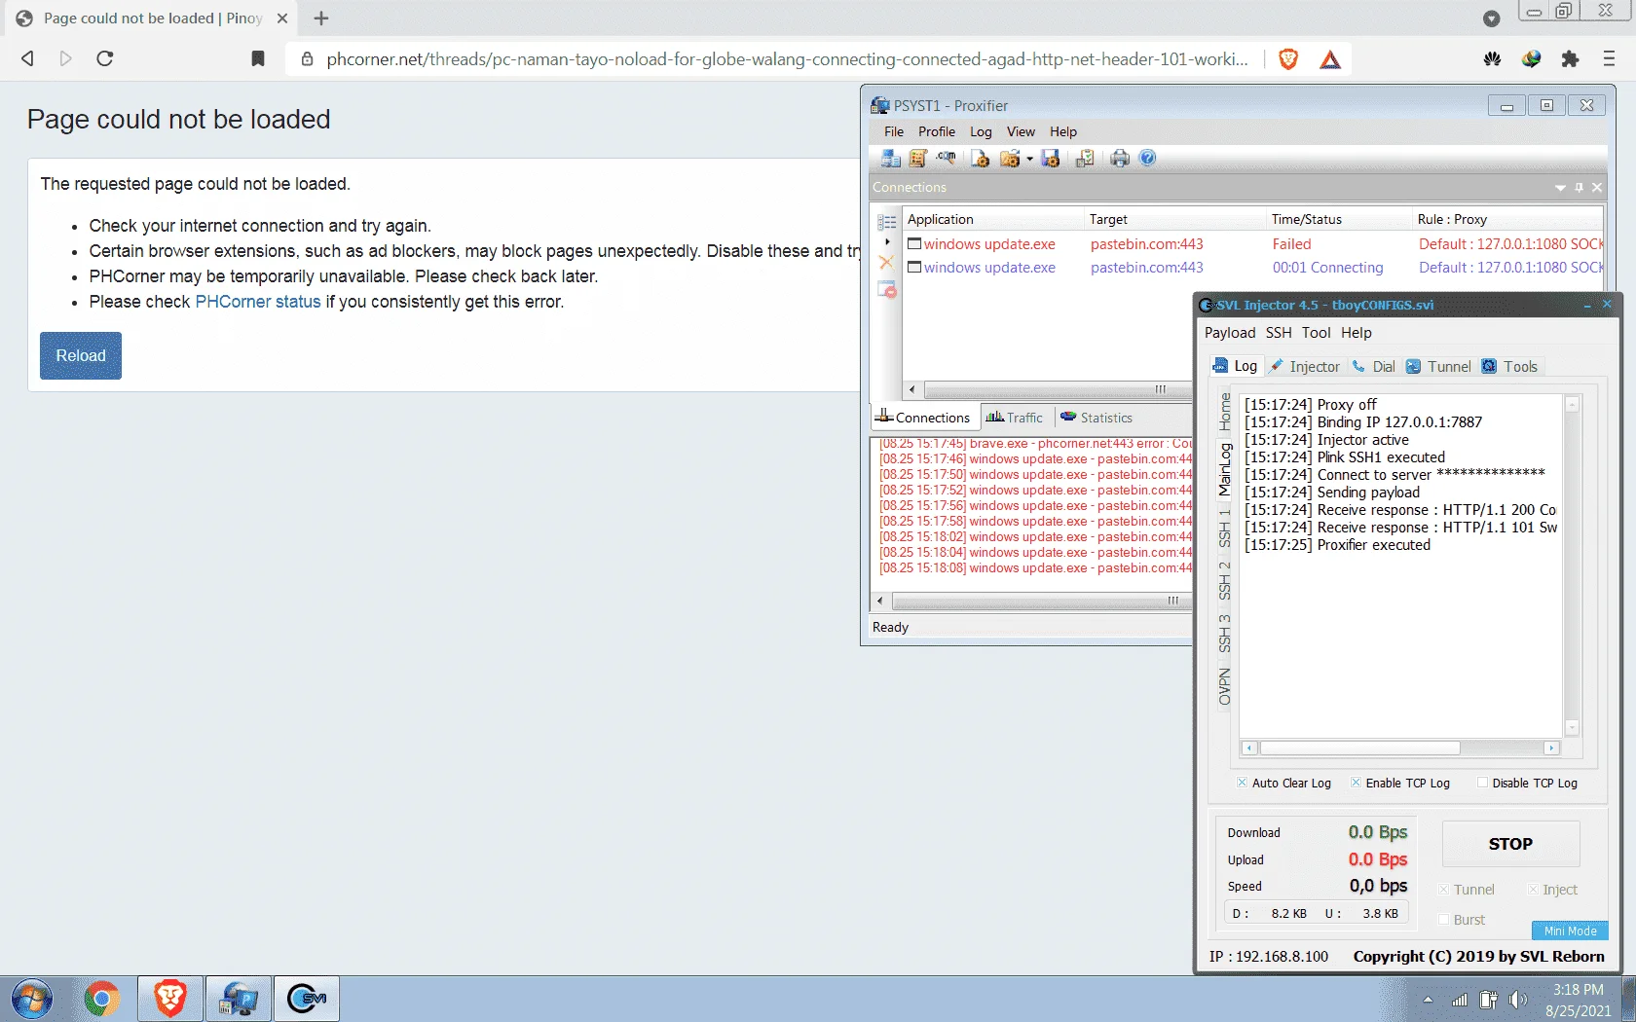The width and height of the screenshot is (1636, 1022).
Task: Bookmark this page in Brave
Action: (258, 58)
